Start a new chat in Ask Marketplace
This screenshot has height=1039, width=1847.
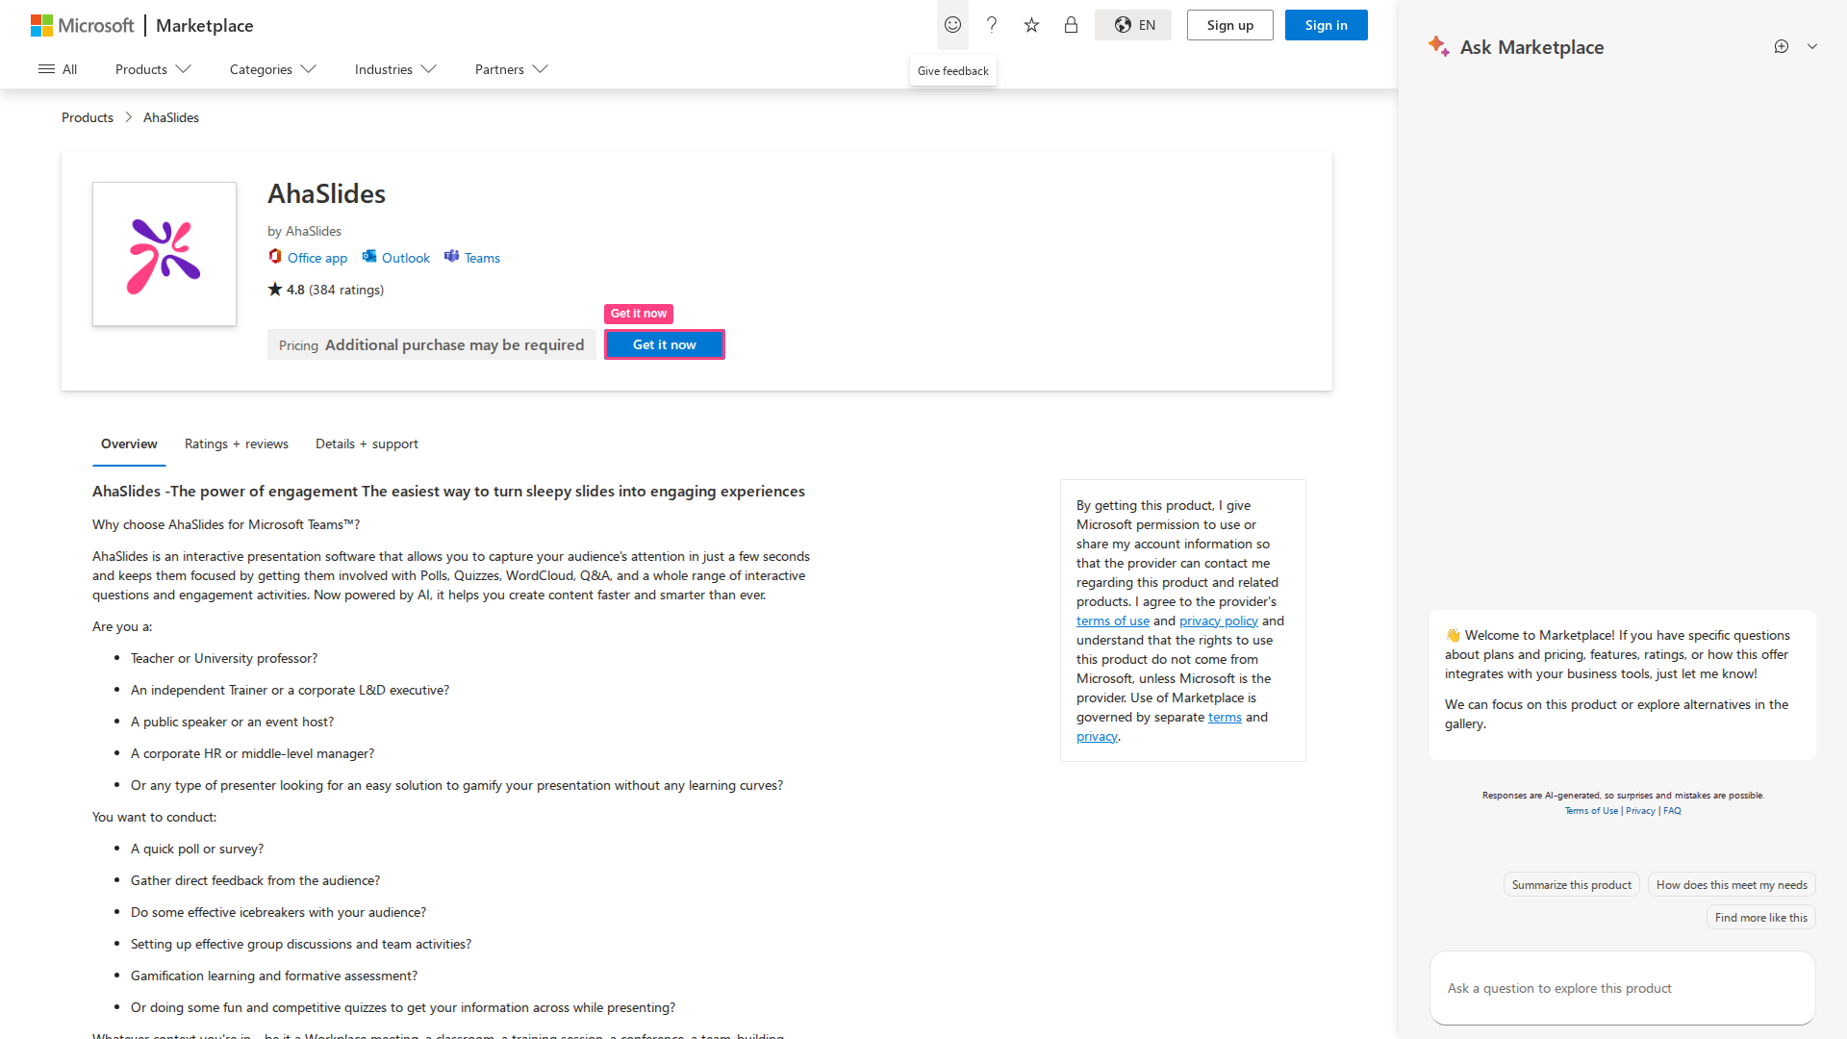pyautogui.click(x=1782, y=46)
